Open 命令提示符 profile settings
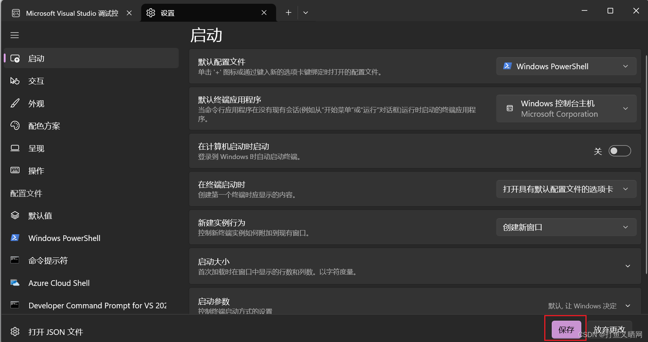 [91, 260]
